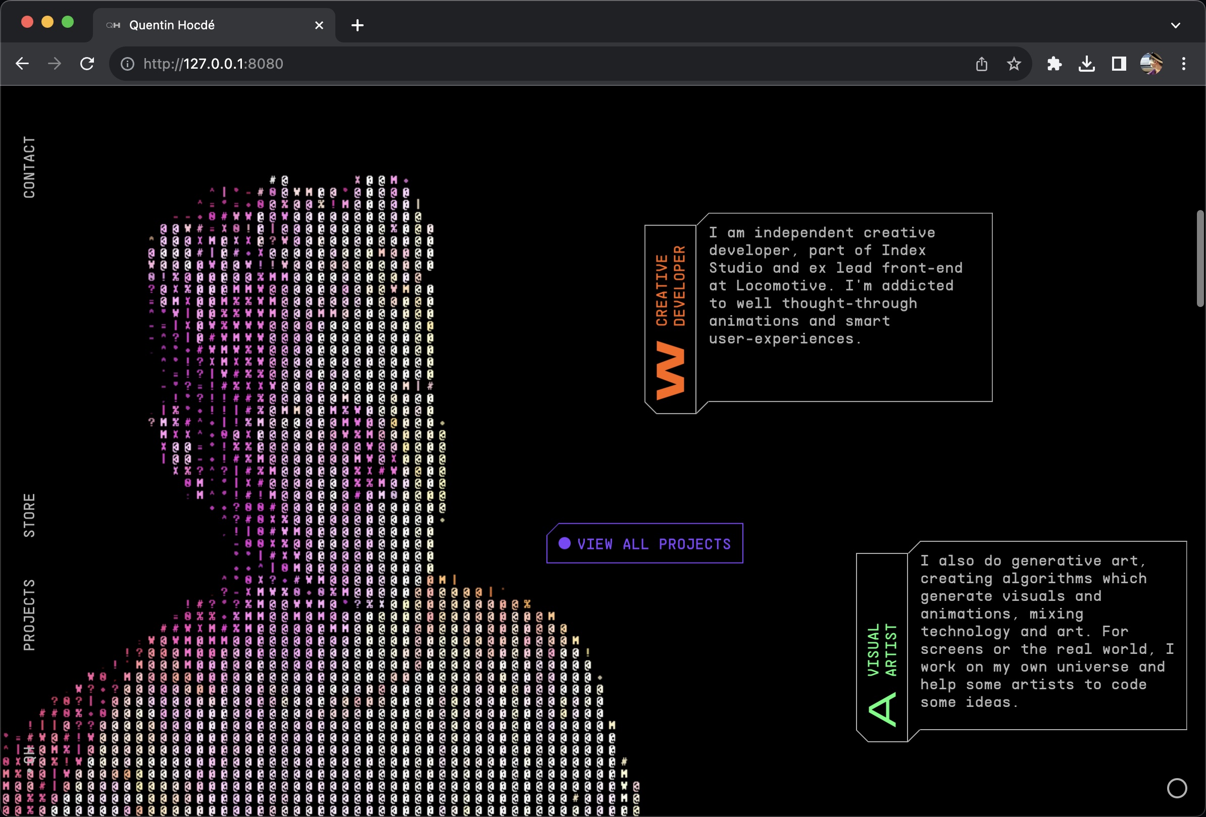The height and width of the screenshot is (817, 1206).
Task: Click the profile avatar picture
Action: (x=1151, y=64)
